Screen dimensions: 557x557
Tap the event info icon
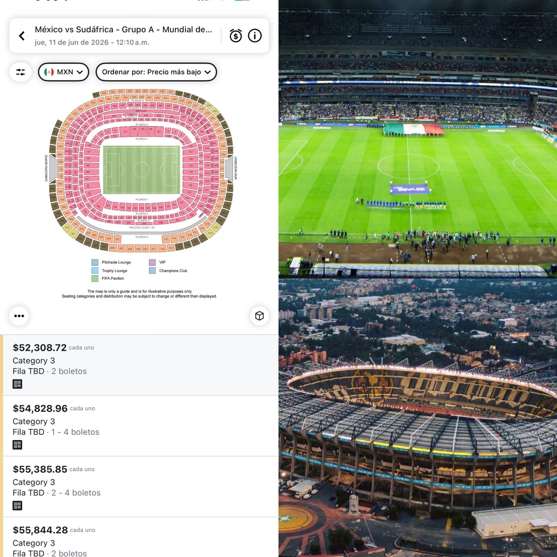tap(254, 36)
